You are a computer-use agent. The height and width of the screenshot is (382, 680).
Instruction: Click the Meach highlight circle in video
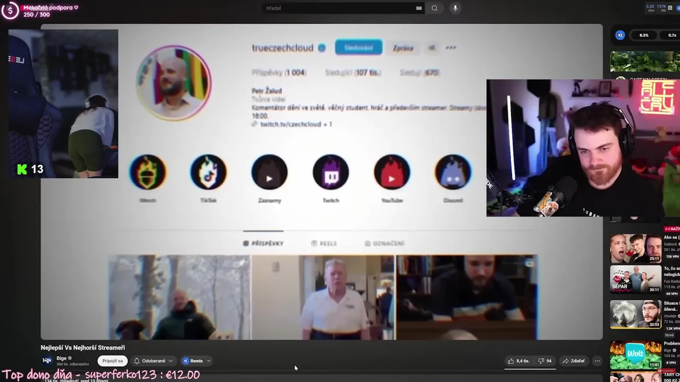tap(148, 172)
